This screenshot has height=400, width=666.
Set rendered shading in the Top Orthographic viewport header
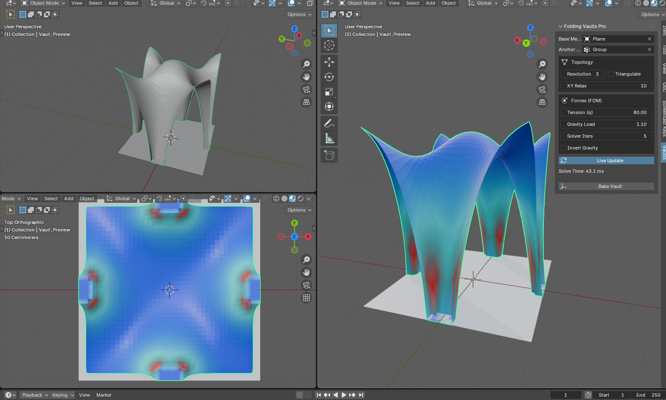300,199
